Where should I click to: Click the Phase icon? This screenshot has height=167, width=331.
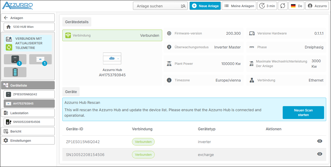252,47
